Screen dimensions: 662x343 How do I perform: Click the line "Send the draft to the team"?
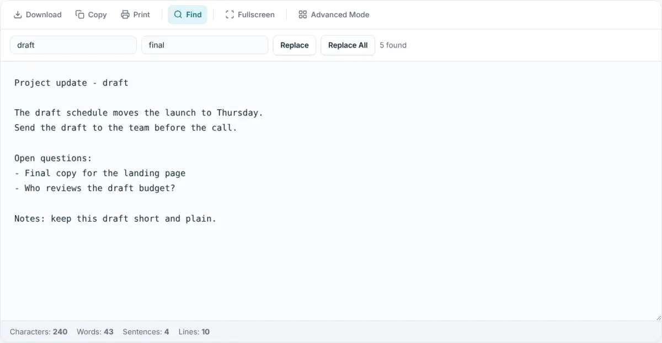(x=125, y=128)
